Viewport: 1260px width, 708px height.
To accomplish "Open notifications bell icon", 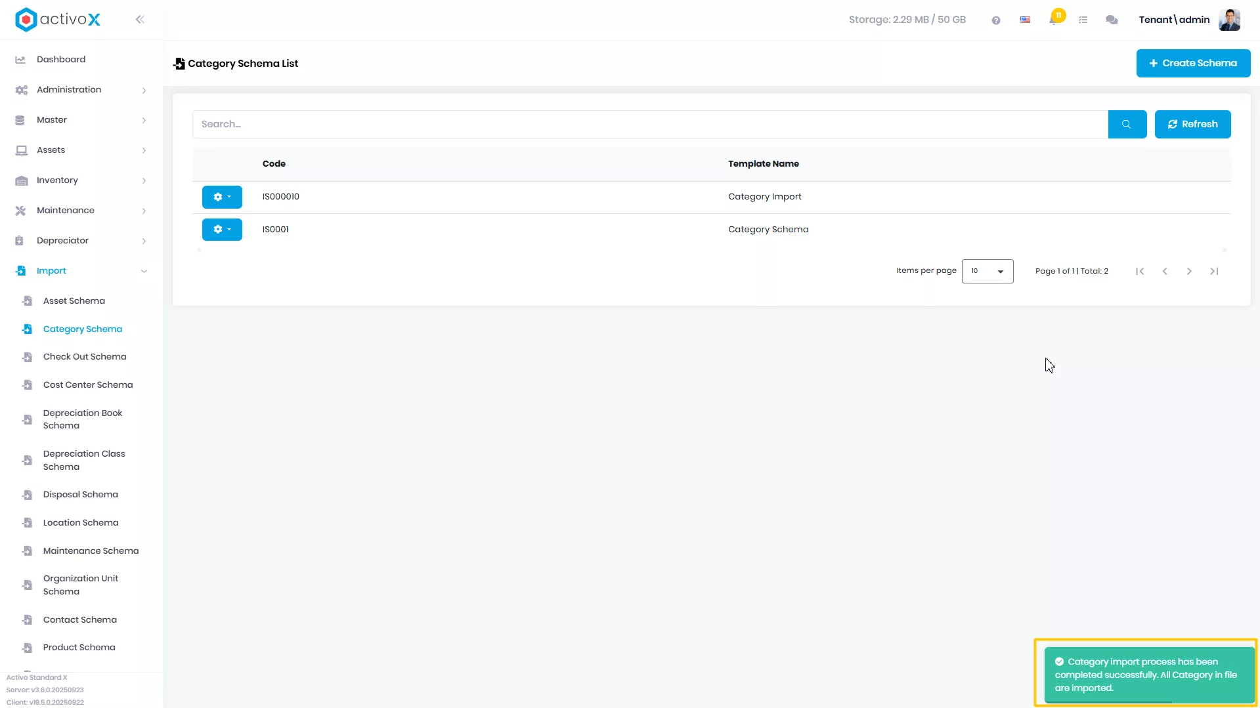I will coord(1053,20).
